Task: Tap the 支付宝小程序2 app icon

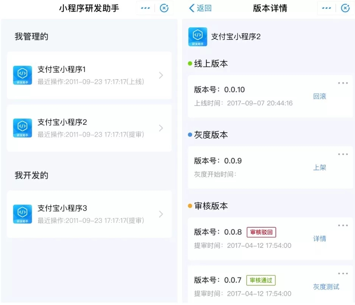Action: point(22,128)
